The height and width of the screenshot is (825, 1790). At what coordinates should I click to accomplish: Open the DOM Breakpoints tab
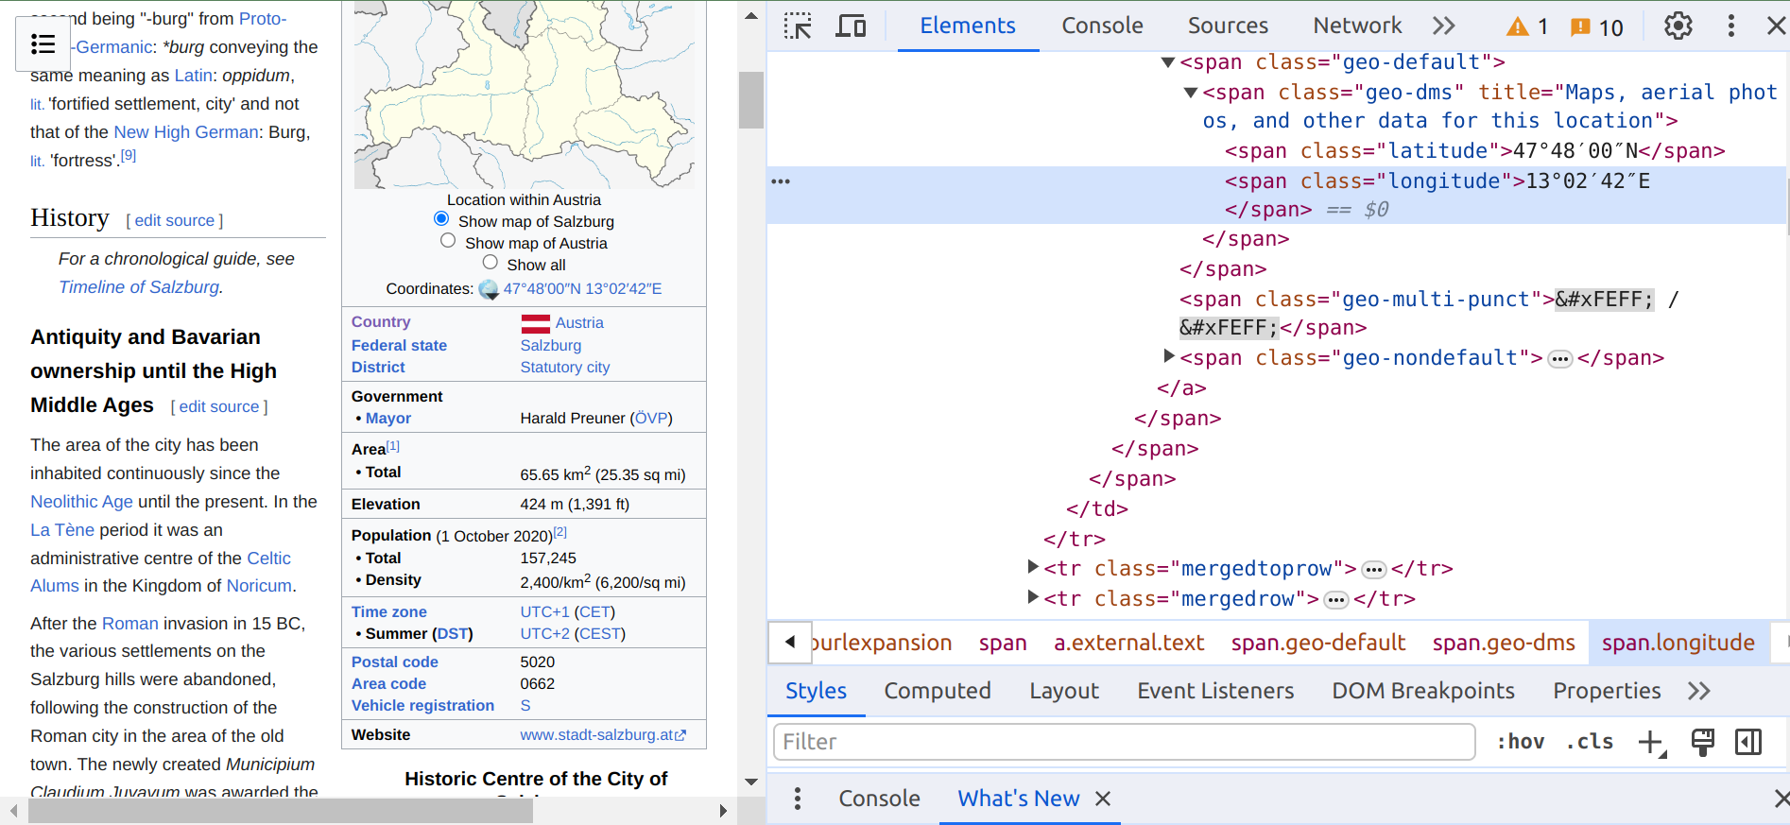coord(1423,691)
